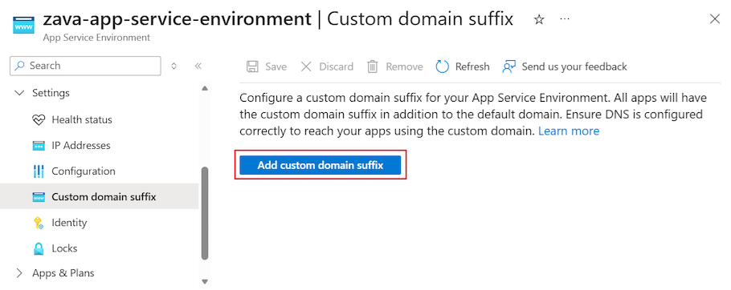
Task: Close the Custom domain suffix blade
Action: pyautogui.click(x=714, y=19)
